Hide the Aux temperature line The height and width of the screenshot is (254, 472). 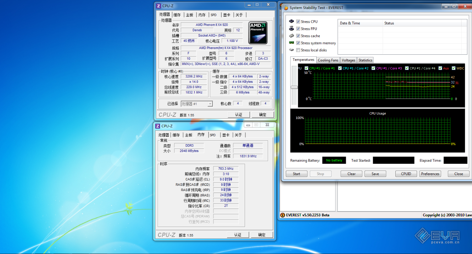point(440,68)
